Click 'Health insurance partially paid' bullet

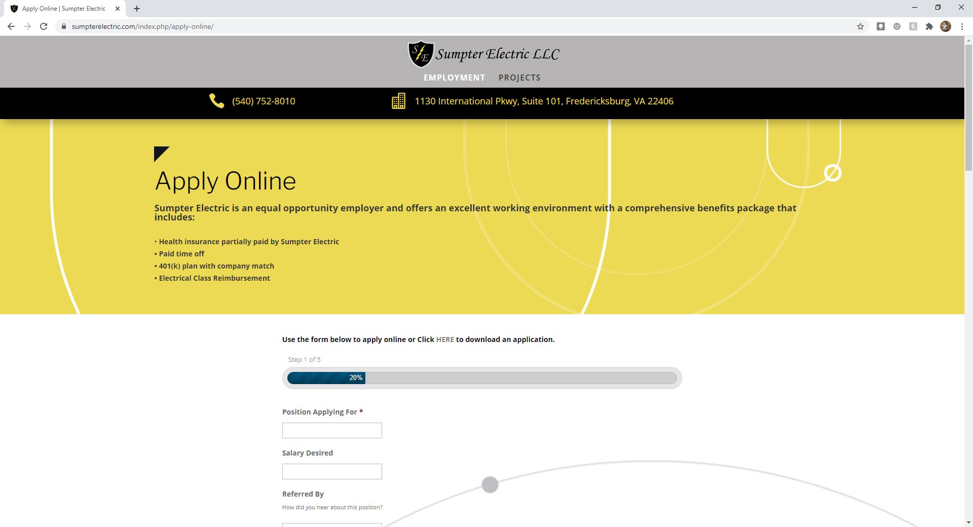pyautogui.click(x=247, y=242)
